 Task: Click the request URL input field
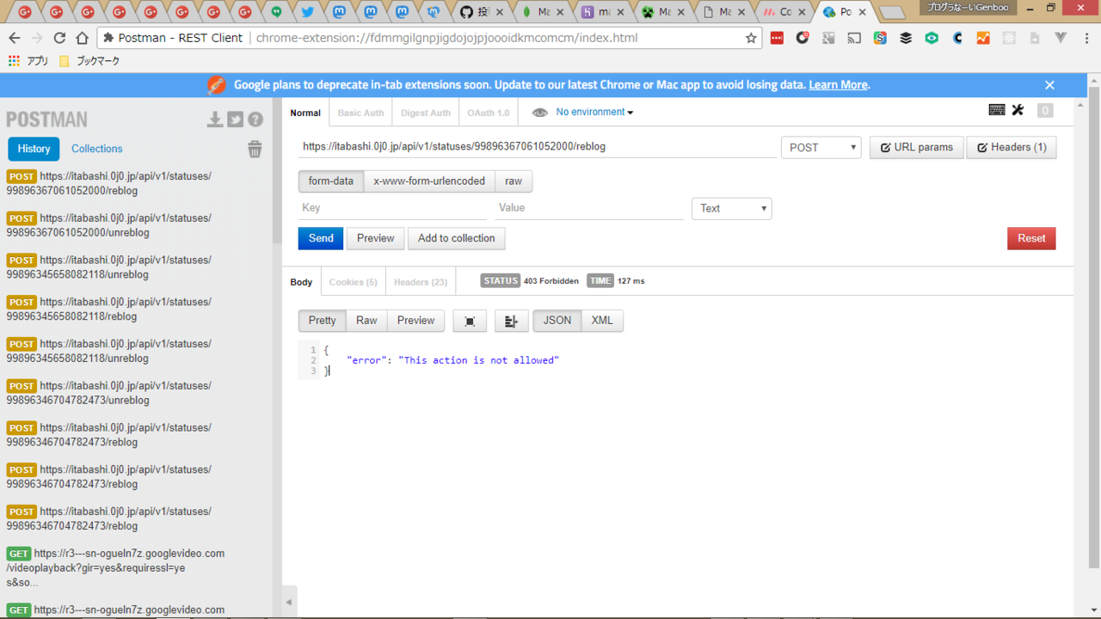click(538, 147)
